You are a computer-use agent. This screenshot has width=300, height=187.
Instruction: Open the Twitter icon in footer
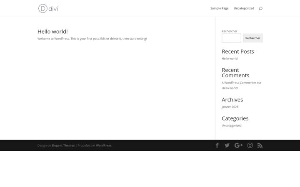(227, 145)
